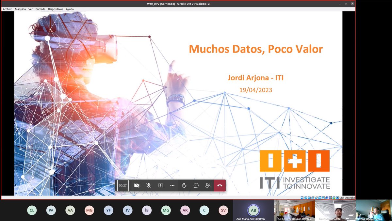Open the Máquina menu
Screen dimensions: 392x221
pos(20,9)
